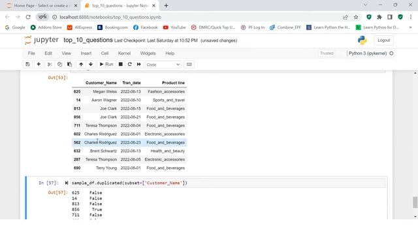Viewport: 418px width, 235px height.
Task: Open the Addons Store bookmark
Action: pyautogui.click(x=46, y=27)
